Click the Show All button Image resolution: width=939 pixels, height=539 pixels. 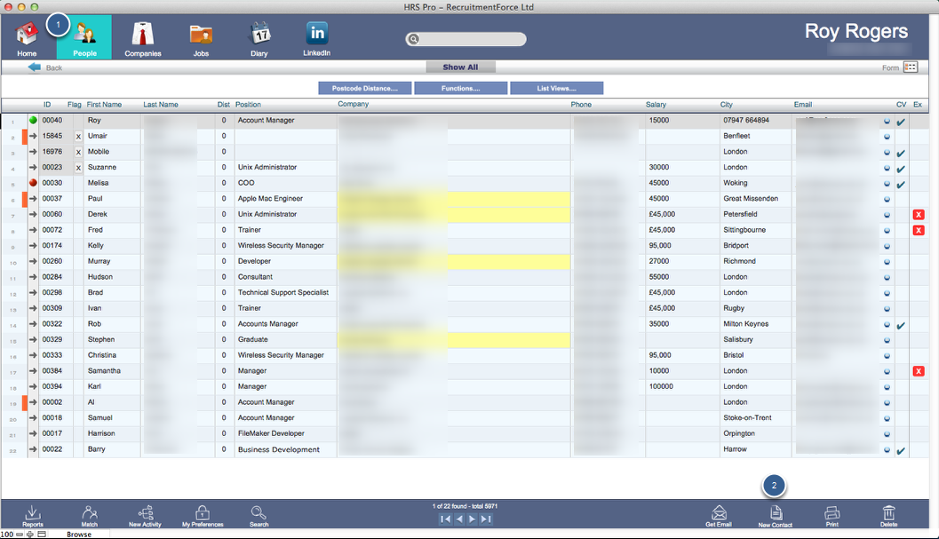[460, 67]
